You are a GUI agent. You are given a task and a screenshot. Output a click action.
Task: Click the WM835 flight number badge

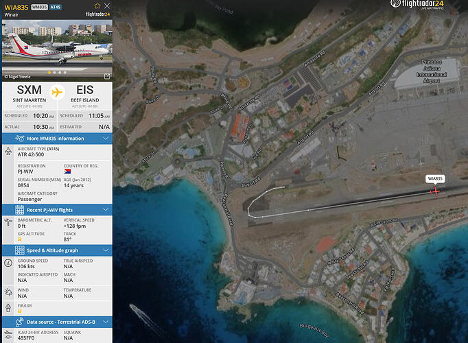tap(39, 7)
